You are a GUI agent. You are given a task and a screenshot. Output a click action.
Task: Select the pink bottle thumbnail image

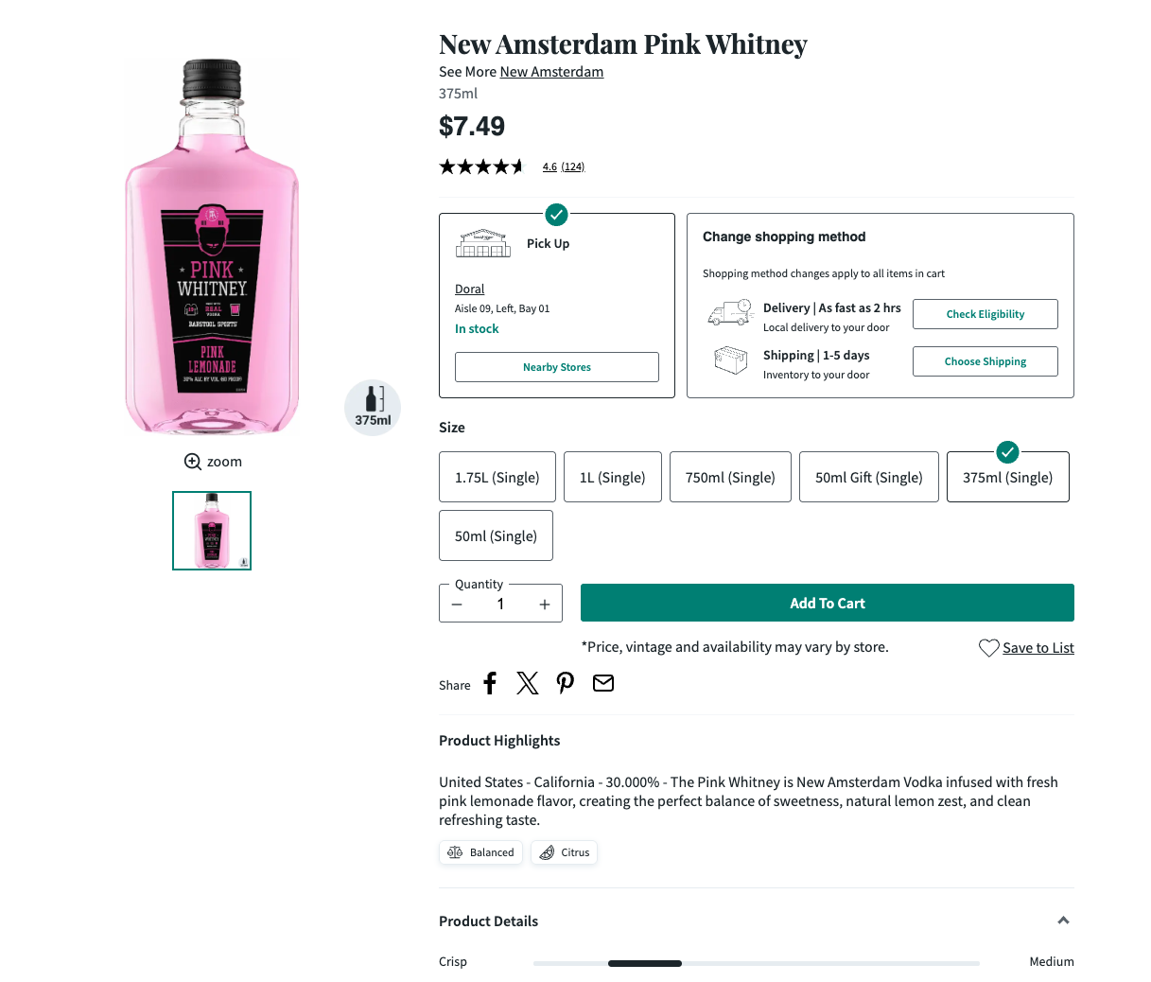tap(212, 531)
